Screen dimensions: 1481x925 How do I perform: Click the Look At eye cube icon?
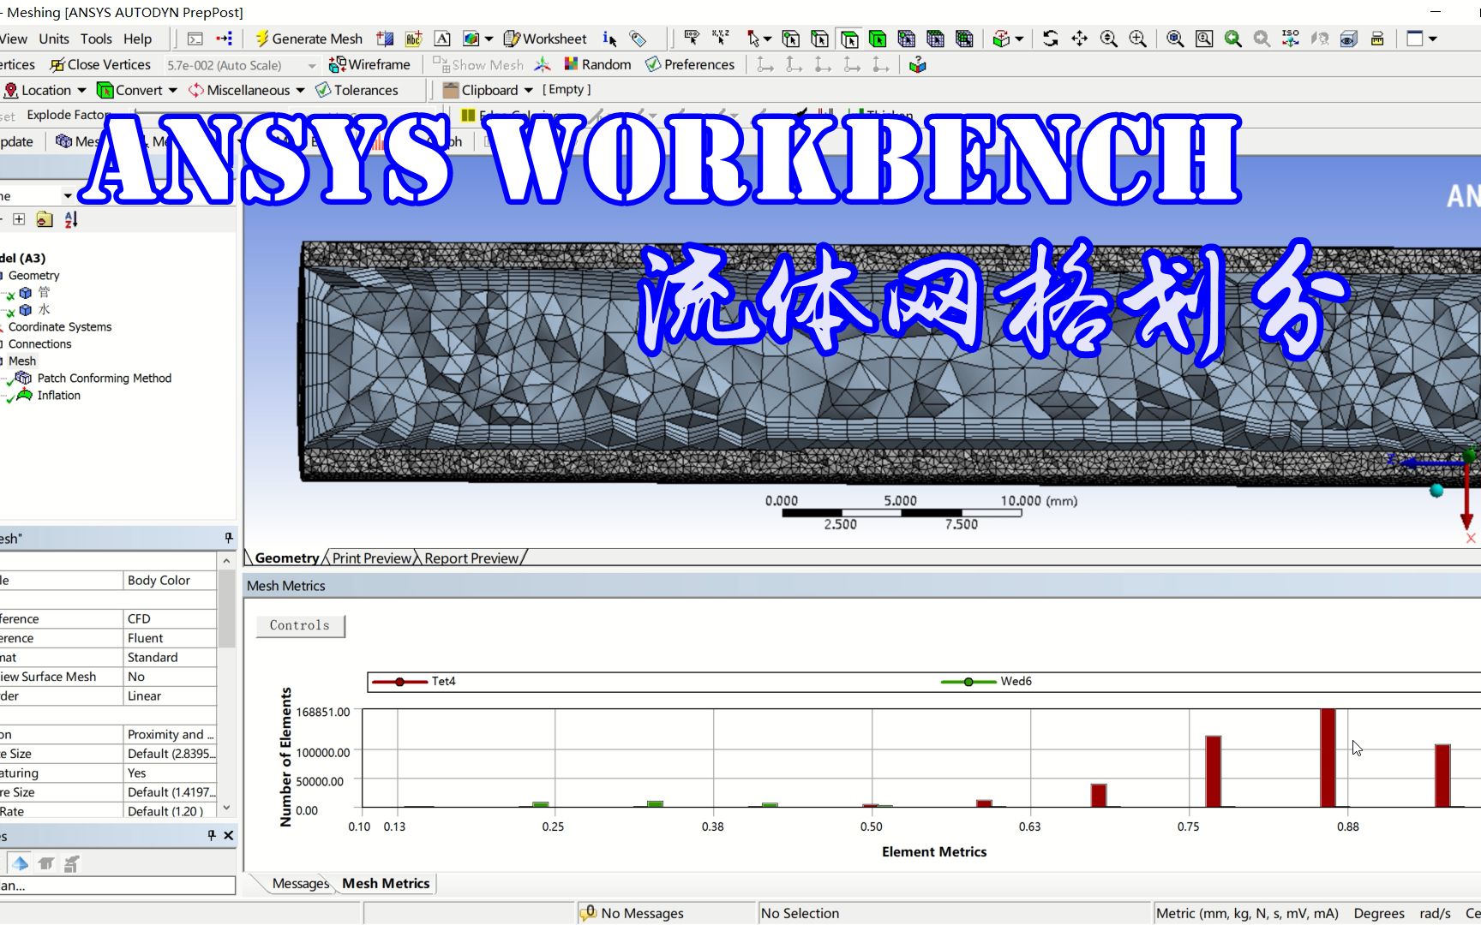(x=1349, y=39)
